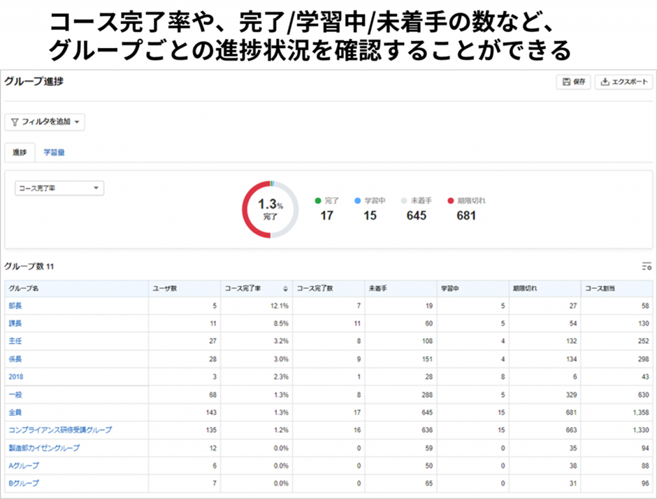Toggle the red 期限切れ legend marker

point(451,201)
